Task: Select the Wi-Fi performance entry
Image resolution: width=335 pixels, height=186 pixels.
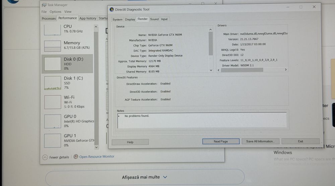Action: (68, 102)
